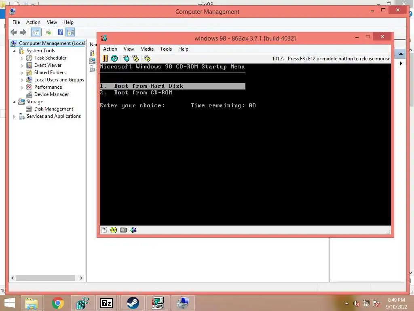
Task: Click tree pane scroll right arrow
Action: (81, 278)
